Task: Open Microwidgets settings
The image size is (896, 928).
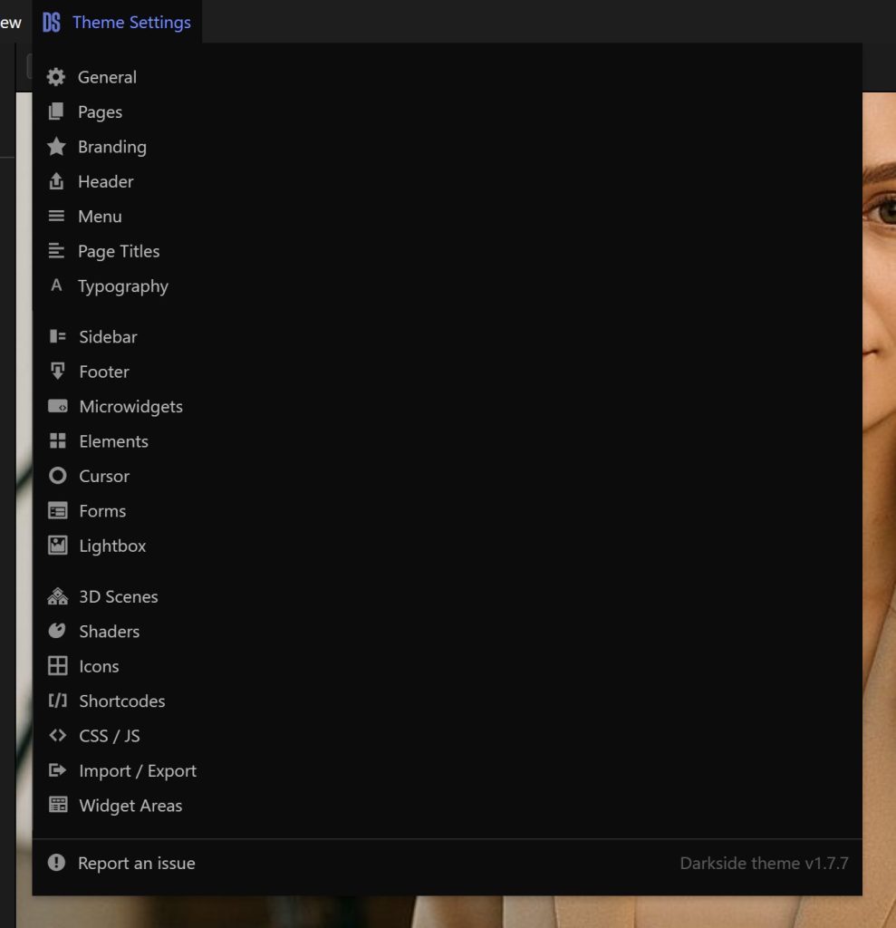Action: tap(130, 407)
